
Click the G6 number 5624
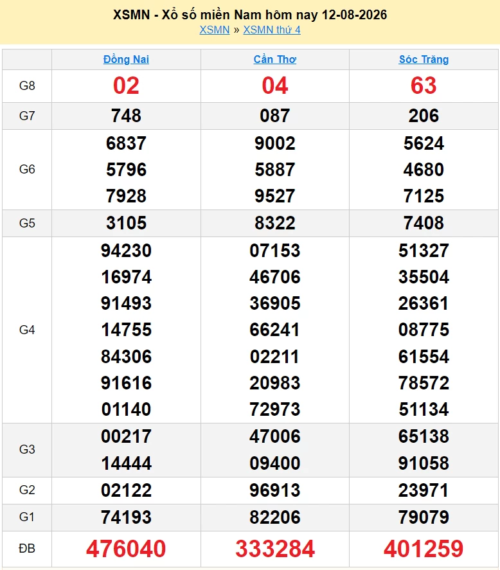coord(424,143)
